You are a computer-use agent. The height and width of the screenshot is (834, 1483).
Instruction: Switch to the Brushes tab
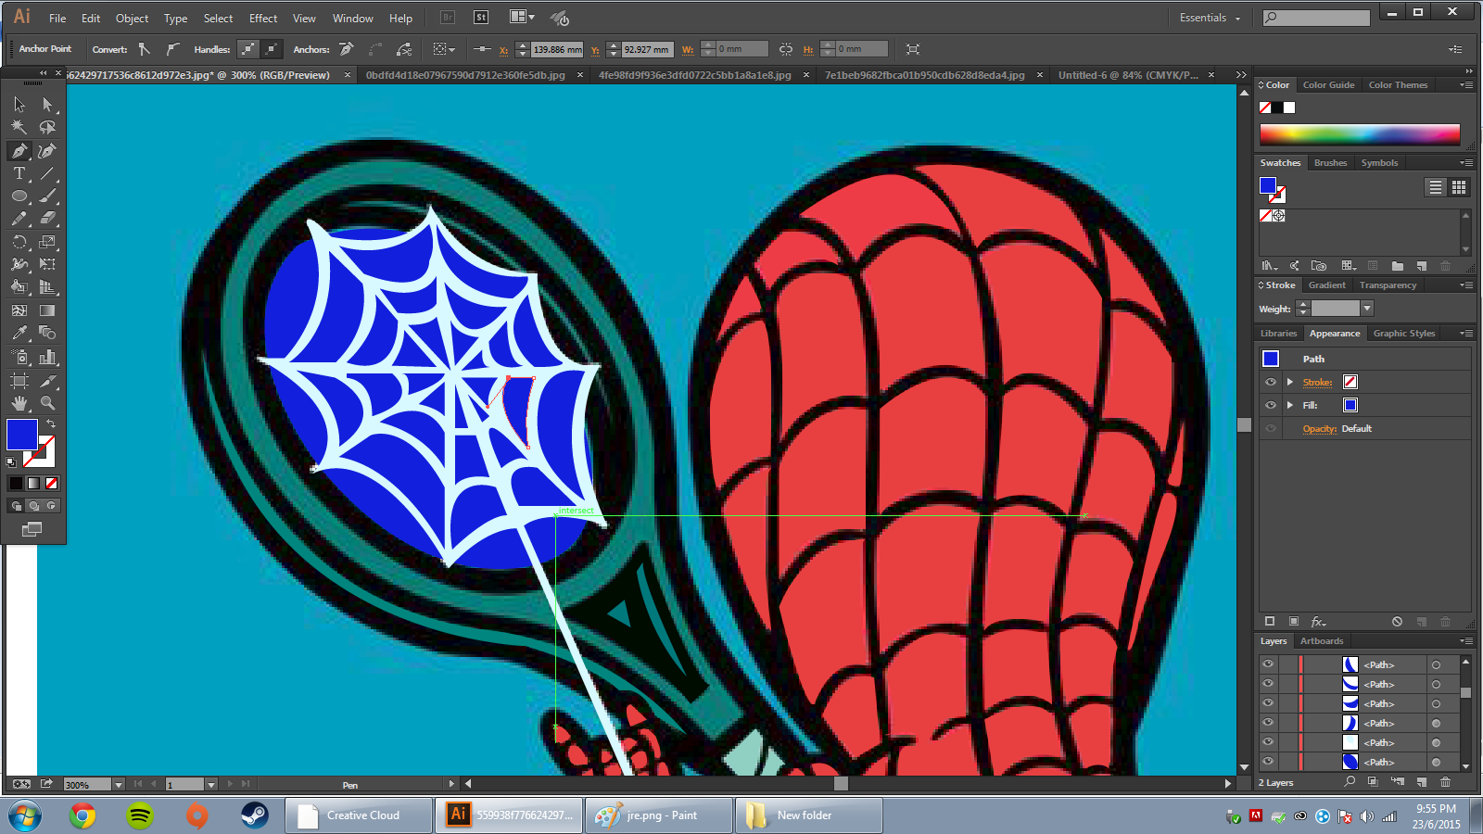(1330, 162)
